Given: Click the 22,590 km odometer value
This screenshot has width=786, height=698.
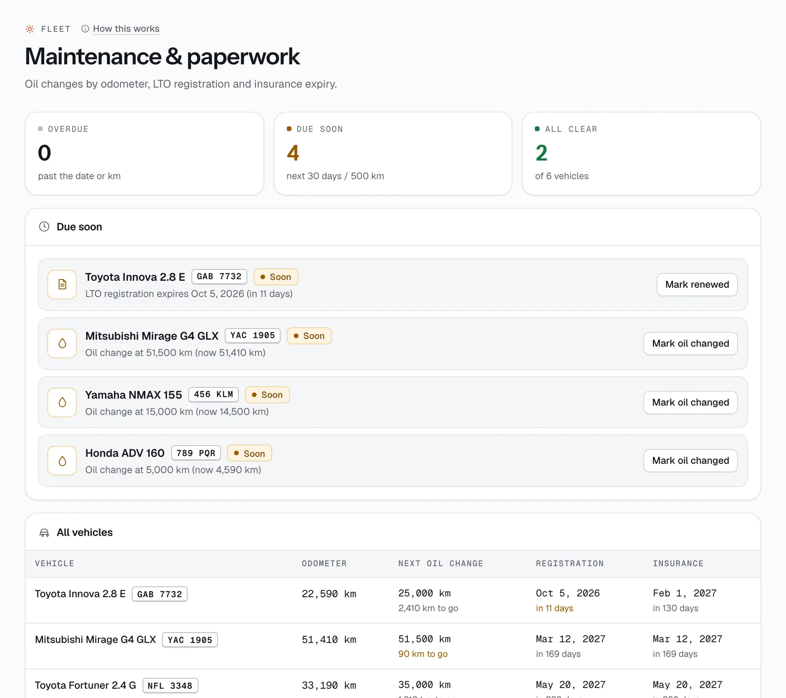Looking at the screenshot, I should [x=329, y=594].
